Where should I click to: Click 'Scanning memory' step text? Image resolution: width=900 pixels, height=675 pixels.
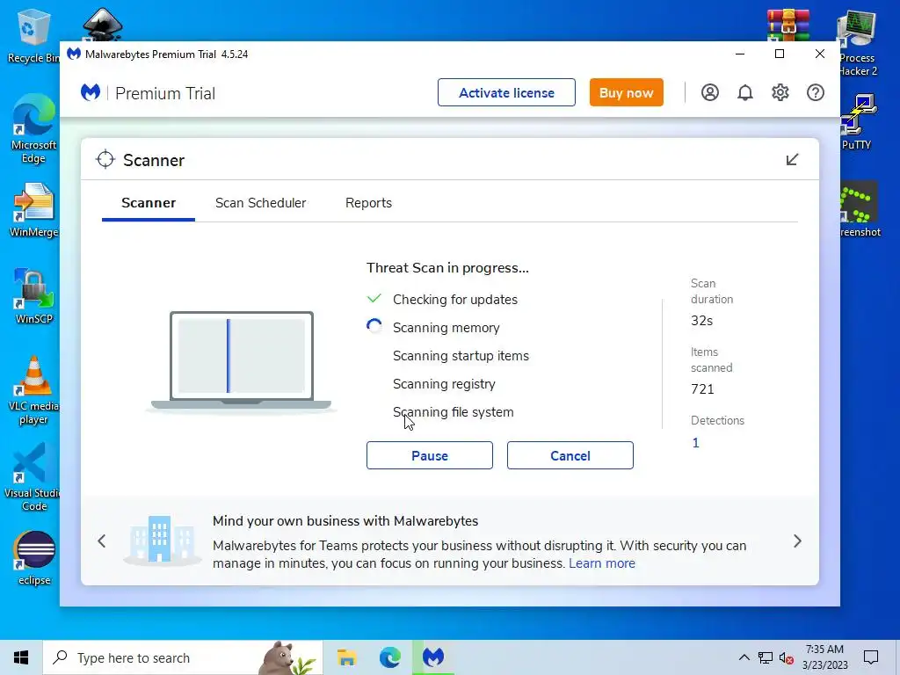tap(446, 328)
